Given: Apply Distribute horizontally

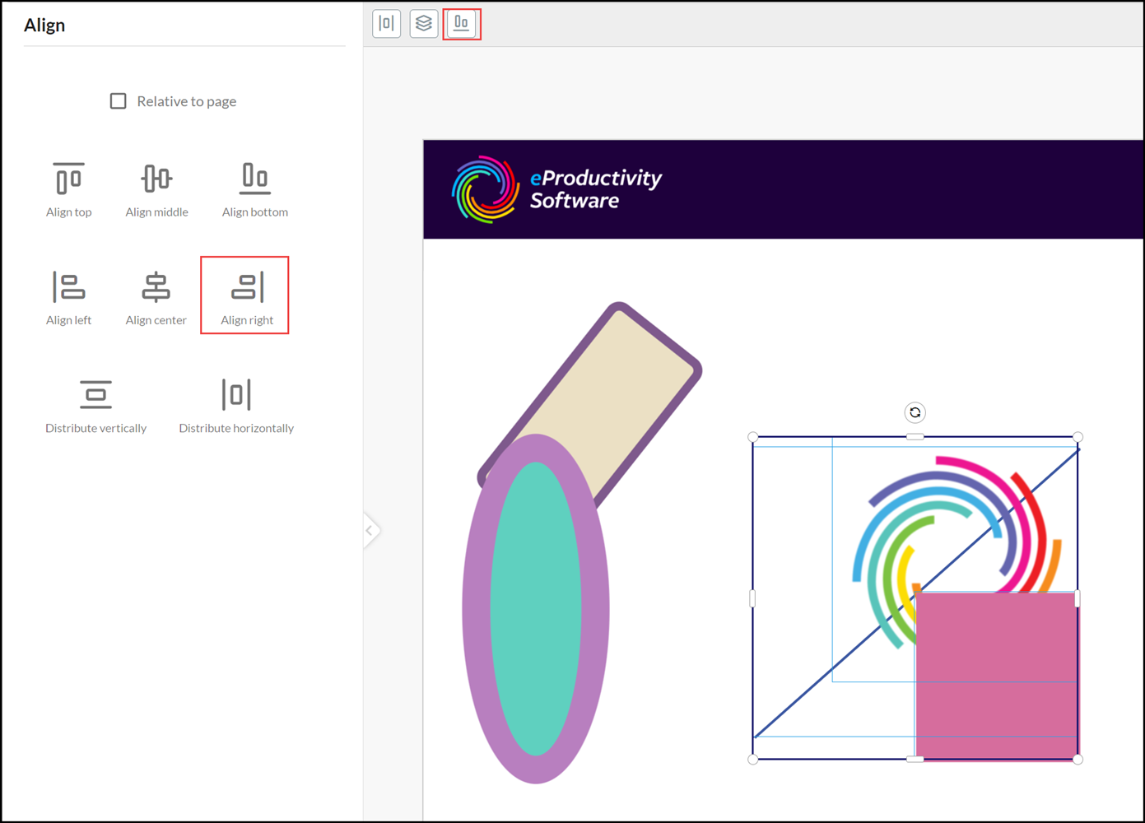Looking at the screenshot, I should [x=236, y=395].
